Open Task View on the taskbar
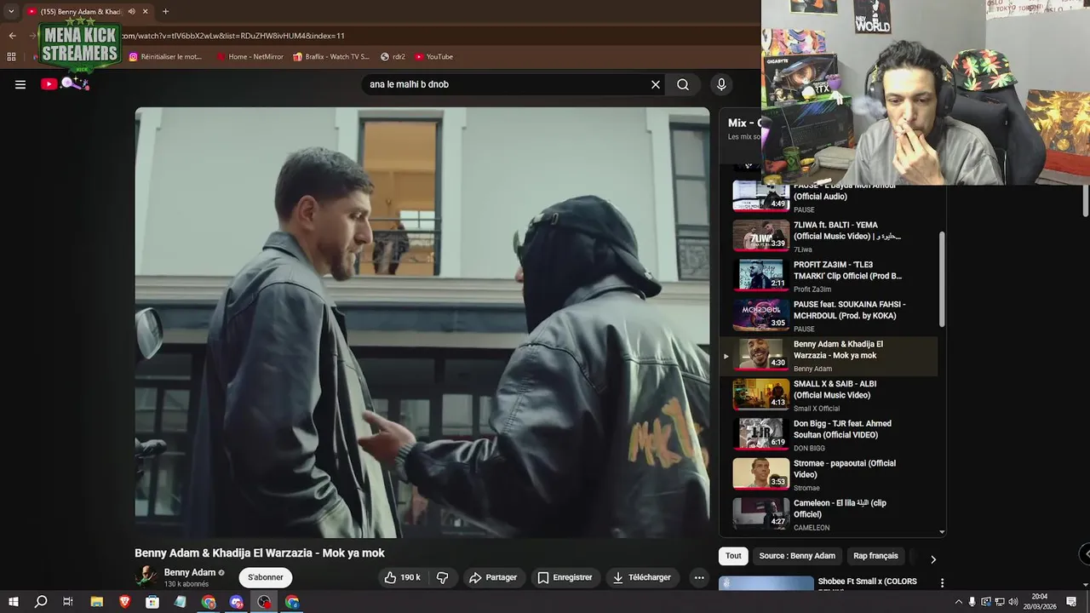The width and height of the screenshot is (1090, 613). [x=68, y=602]
